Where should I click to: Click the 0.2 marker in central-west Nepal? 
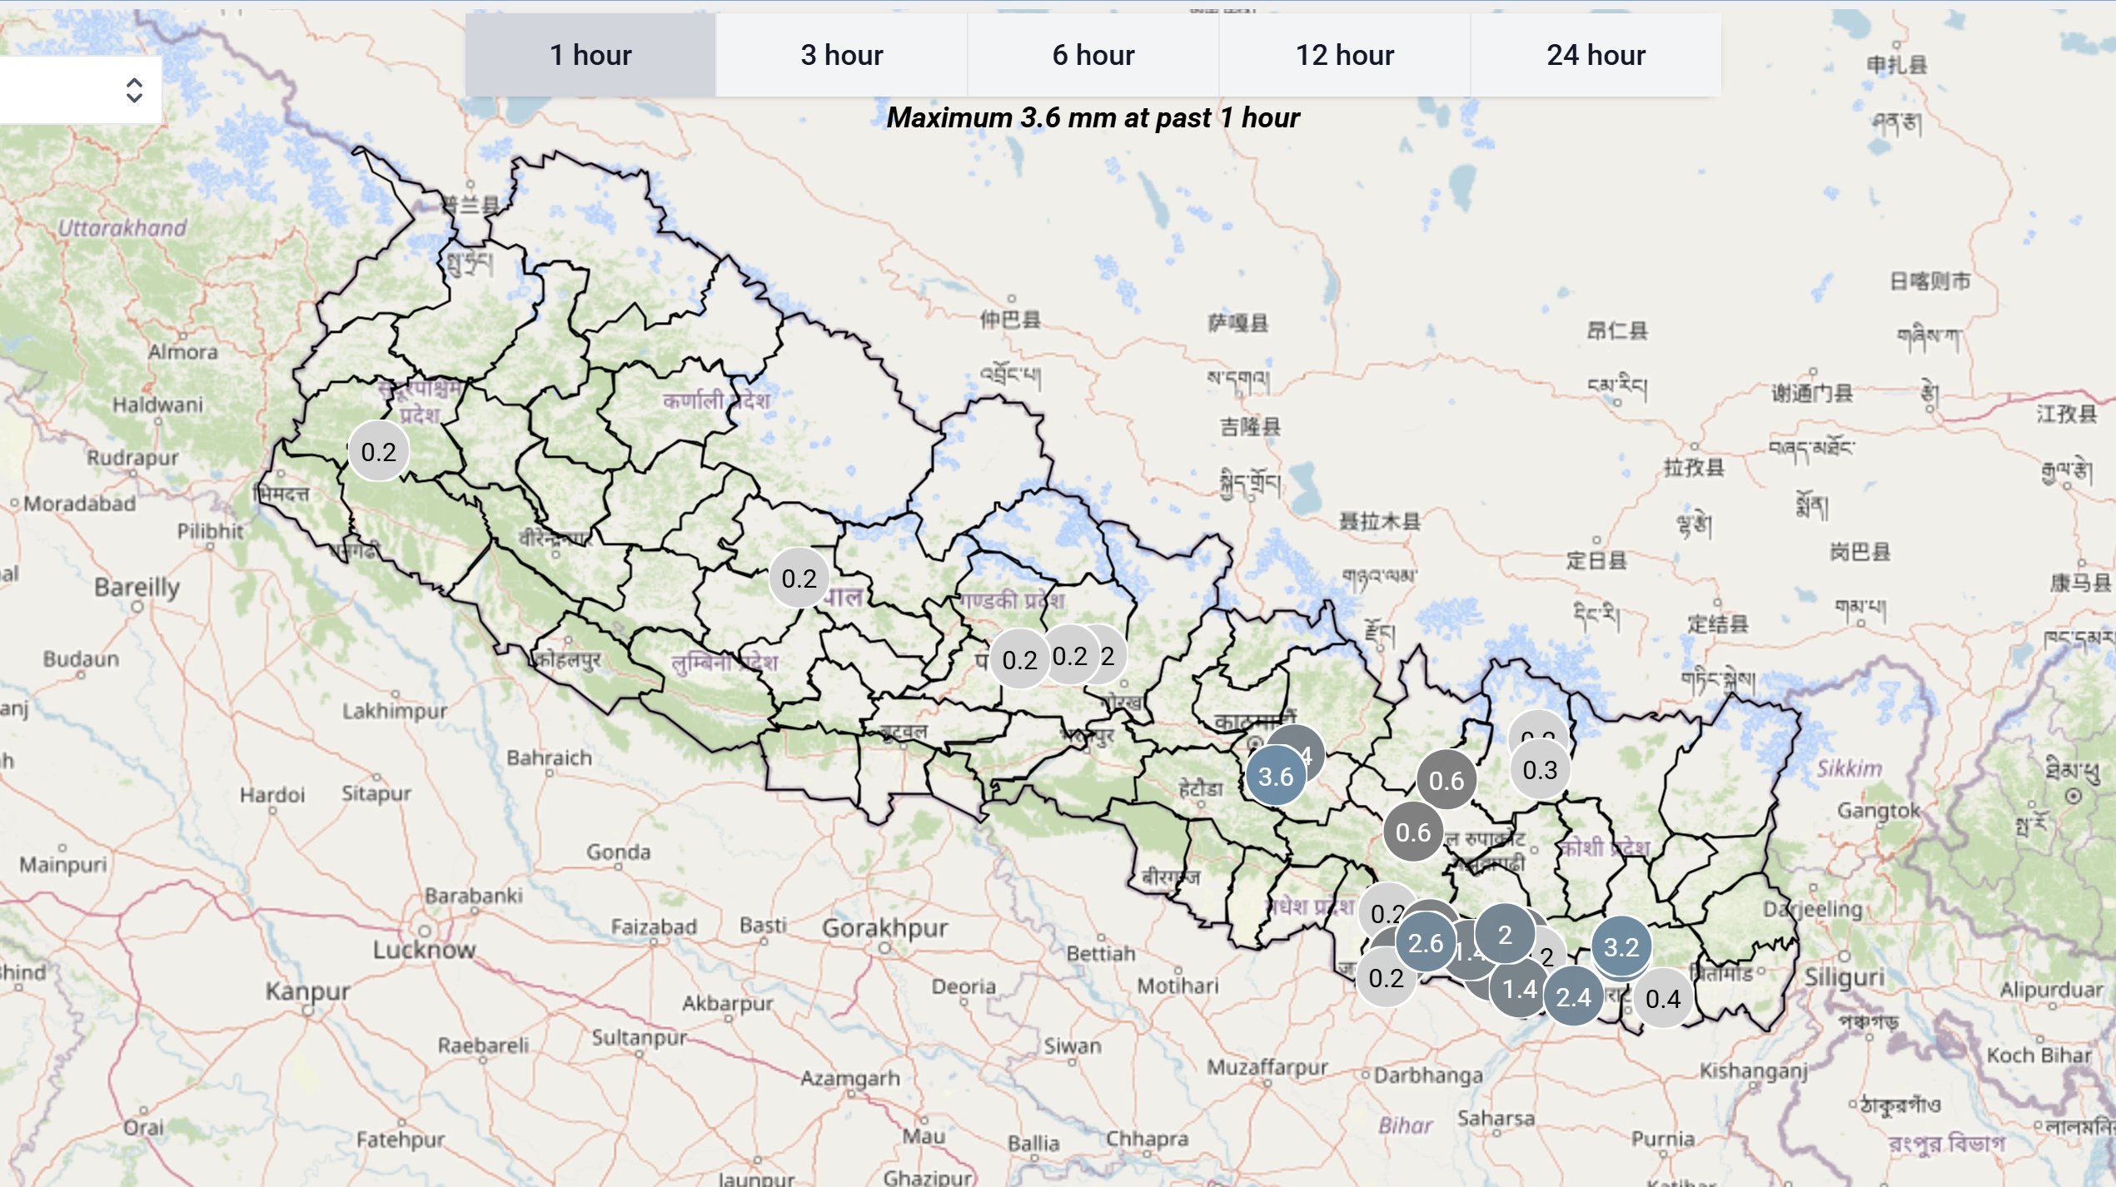pyautogui.click(x=799, y=578)
